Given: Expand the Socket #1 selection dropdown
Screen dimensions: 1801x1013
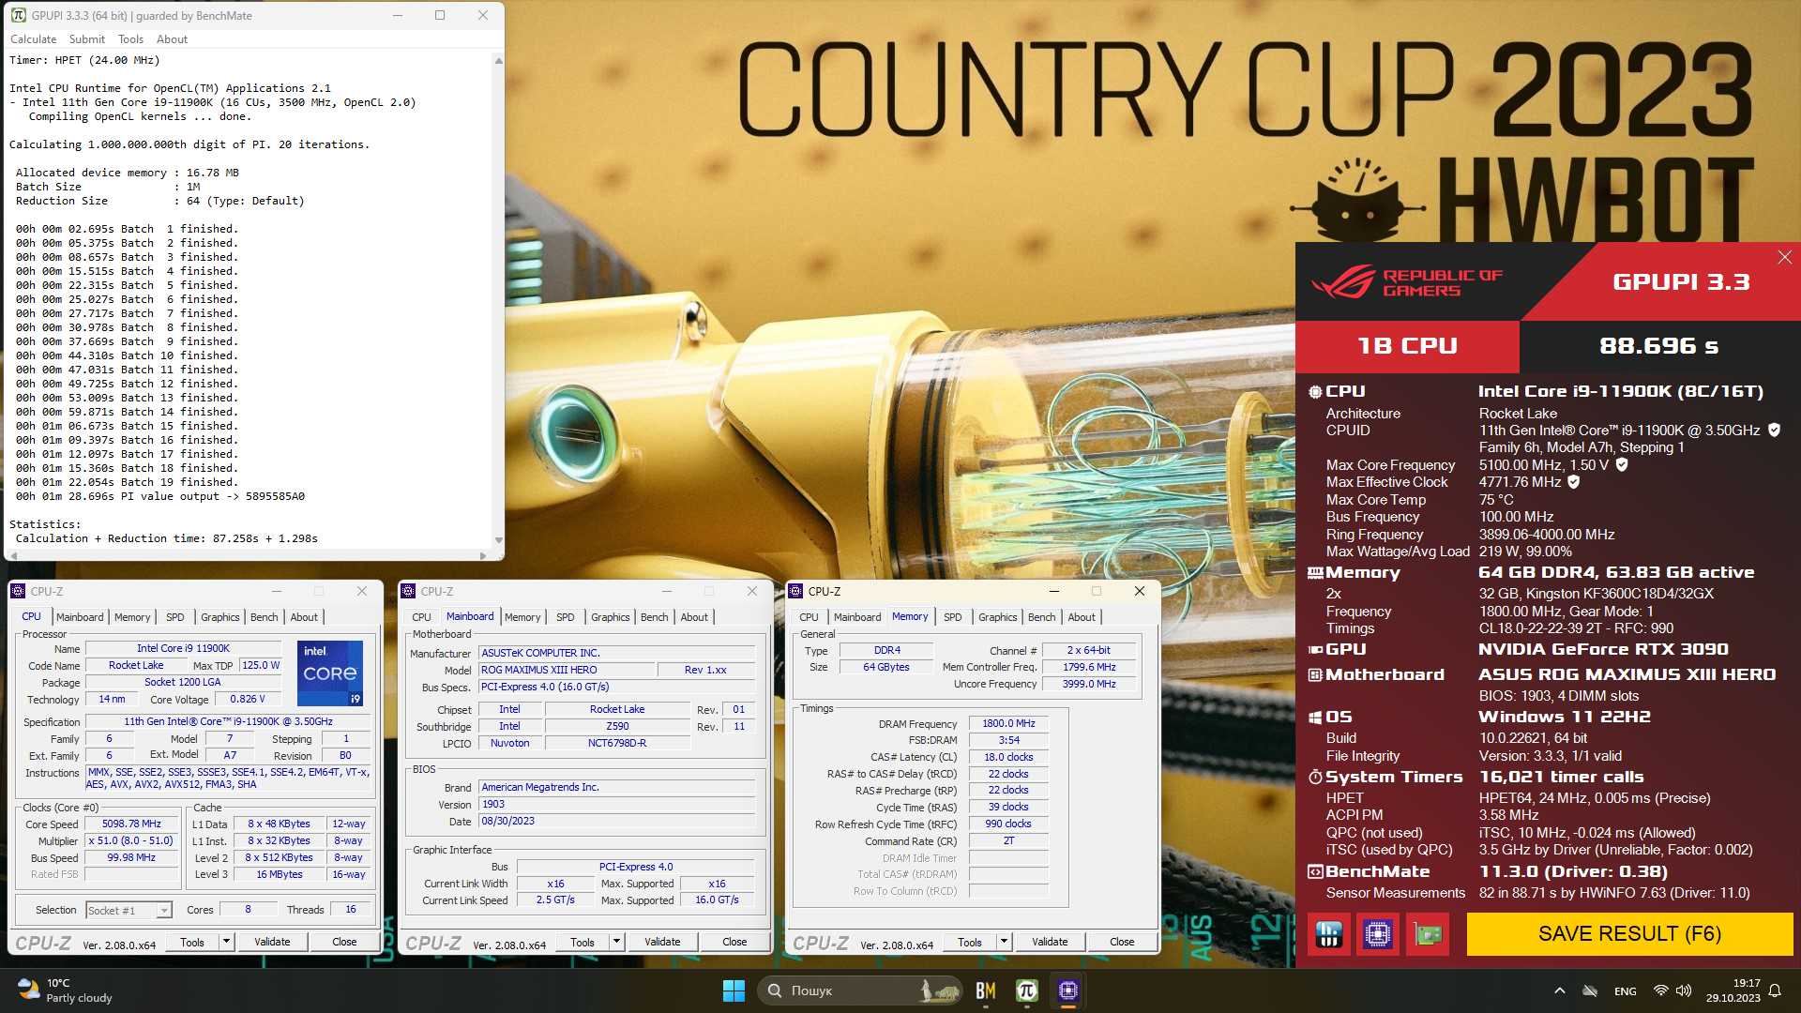Looking at the screenshot, I should point(164,911).
